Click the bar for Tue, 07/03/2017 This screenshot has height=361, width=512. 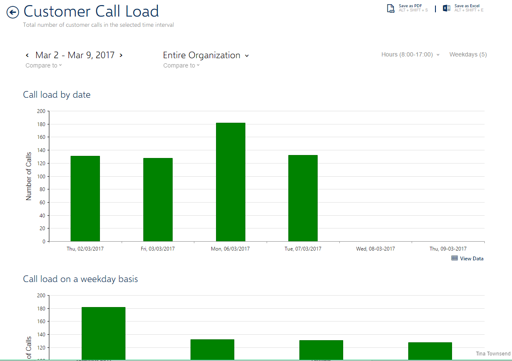pyautogui.click(x=303, y=198)
